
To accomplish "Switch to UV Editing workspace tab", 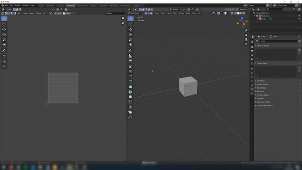I will 70,6.
